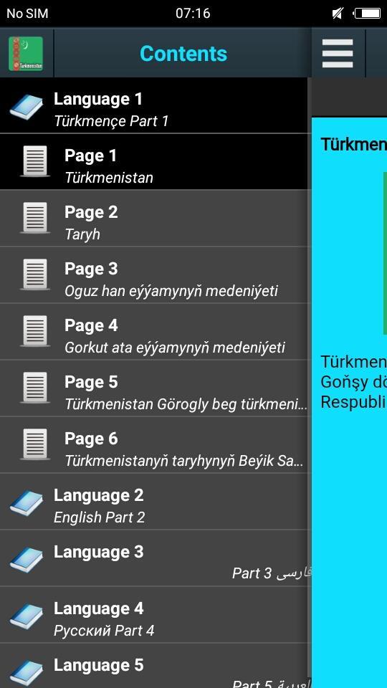Tap the 07:16 clock
Screen dimensions: 387x688
(x=193, y=14)
